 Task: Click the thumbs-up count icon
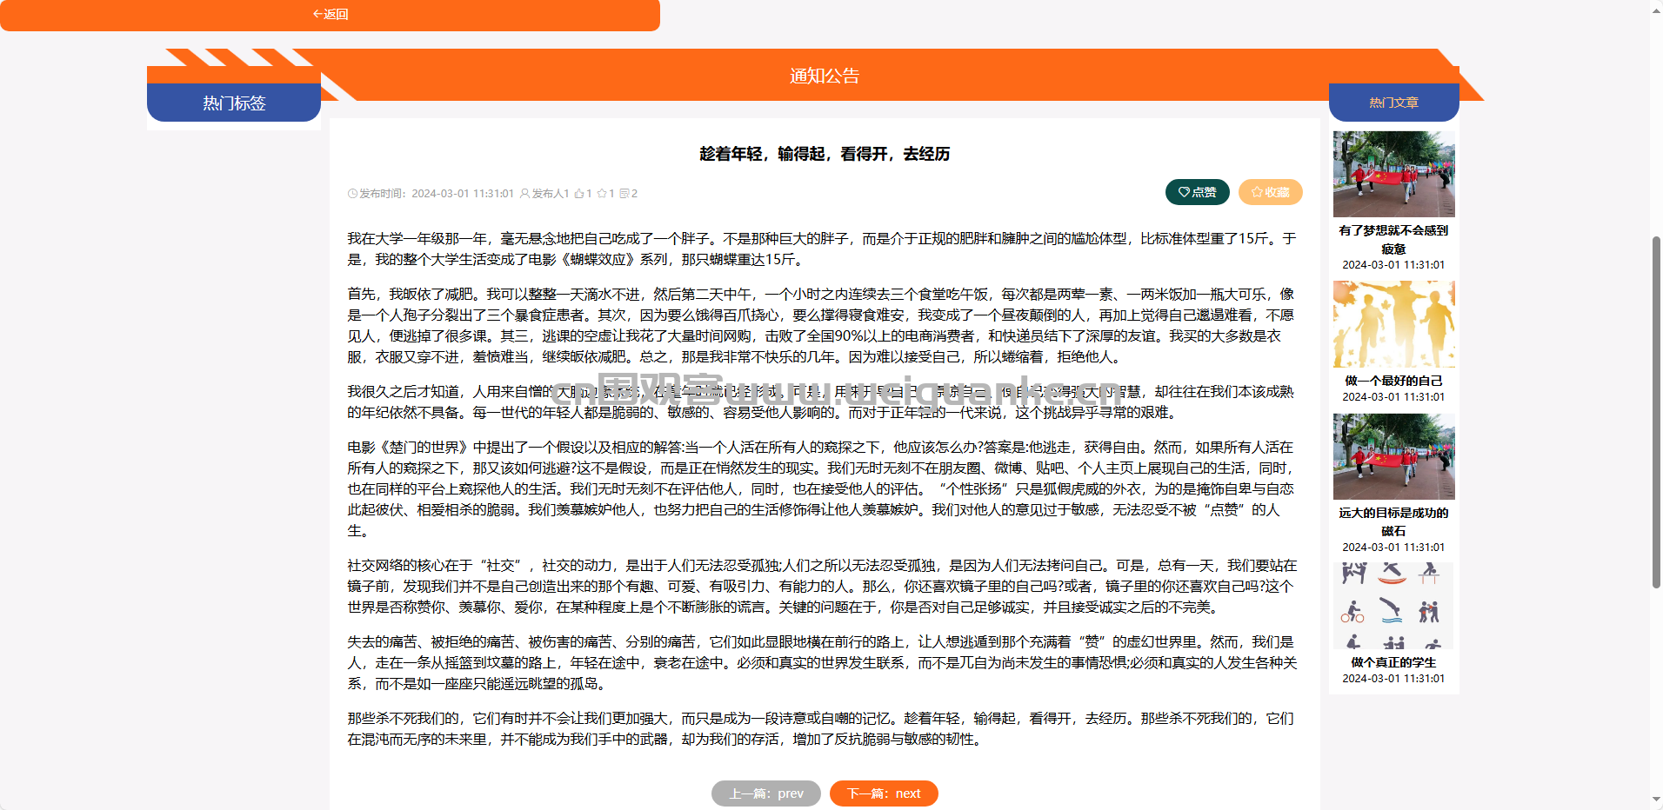[x=579, y=194]
